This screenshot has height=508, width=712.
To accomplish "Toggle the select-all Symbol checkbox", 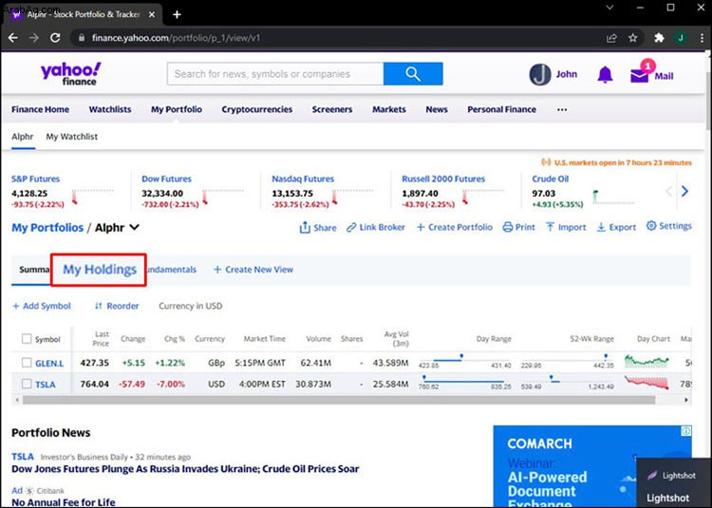I will [27, 339].
